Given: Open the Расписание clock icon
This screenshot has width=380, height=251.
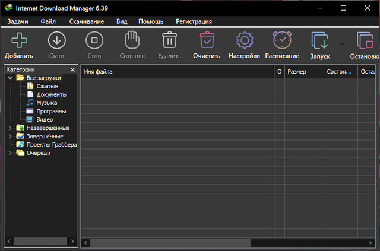Looking at the screenshot, I should [282, 40].
